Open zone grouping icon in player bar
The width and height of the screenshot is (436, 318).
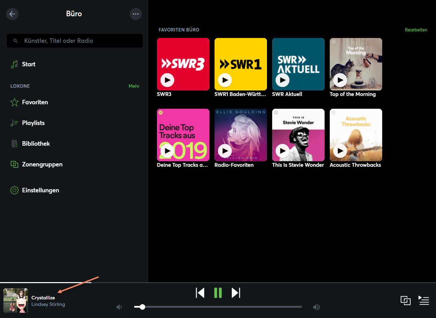tap(406, 300)
